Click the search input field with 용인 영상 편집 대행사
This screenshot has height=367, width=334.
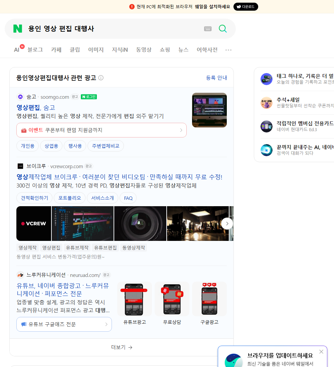point(113,29)
